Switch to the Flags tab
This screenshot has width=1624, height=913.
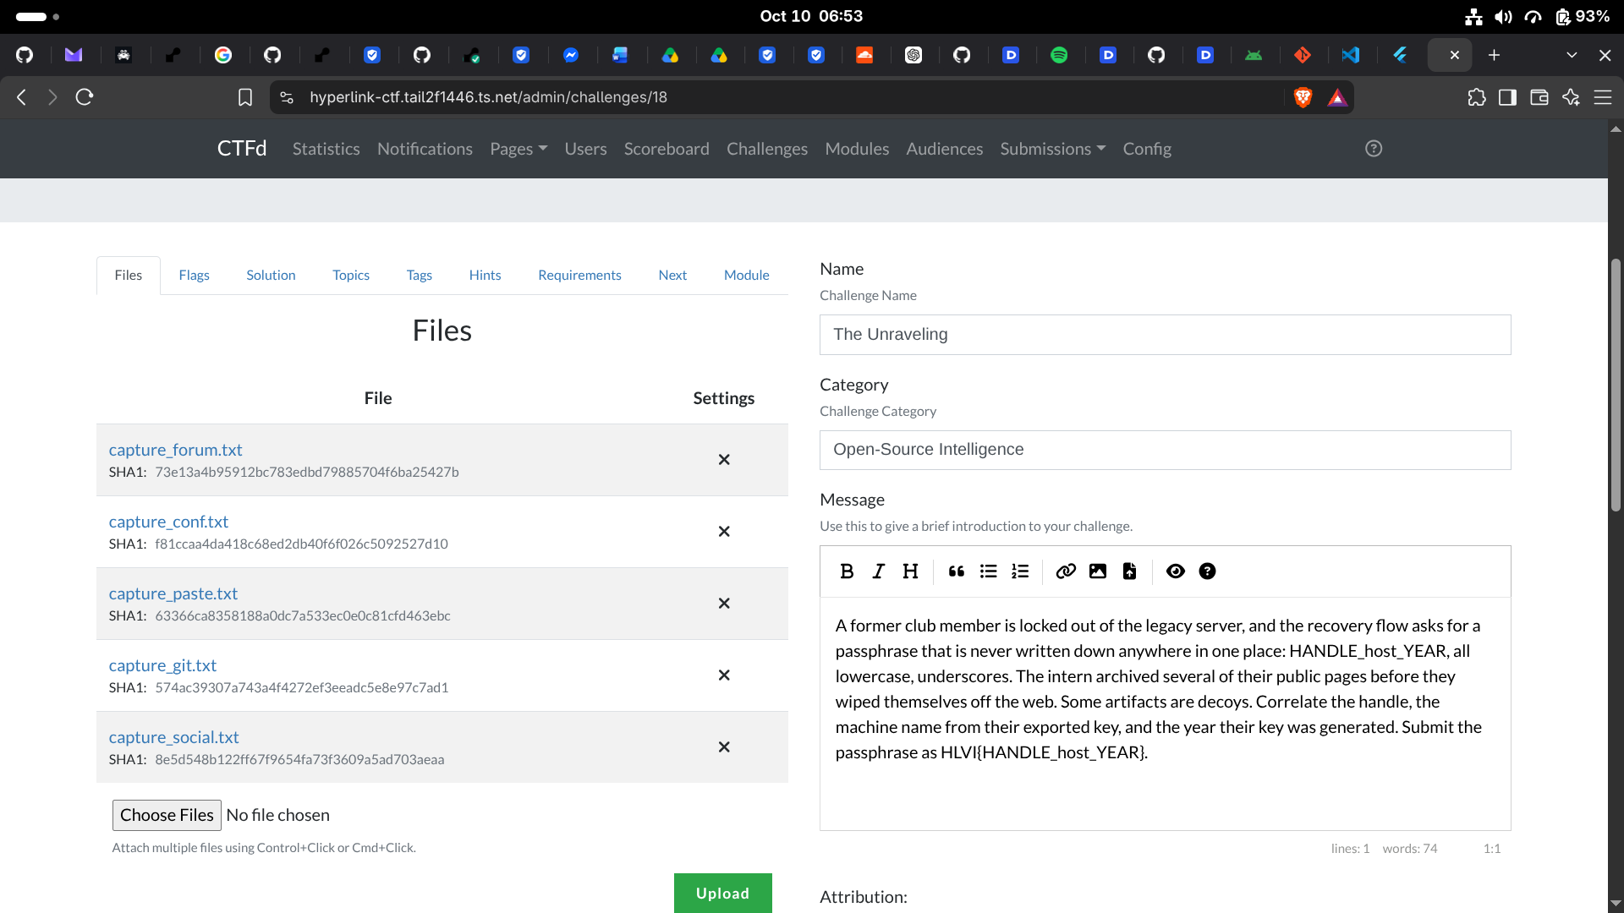[194, 276]
